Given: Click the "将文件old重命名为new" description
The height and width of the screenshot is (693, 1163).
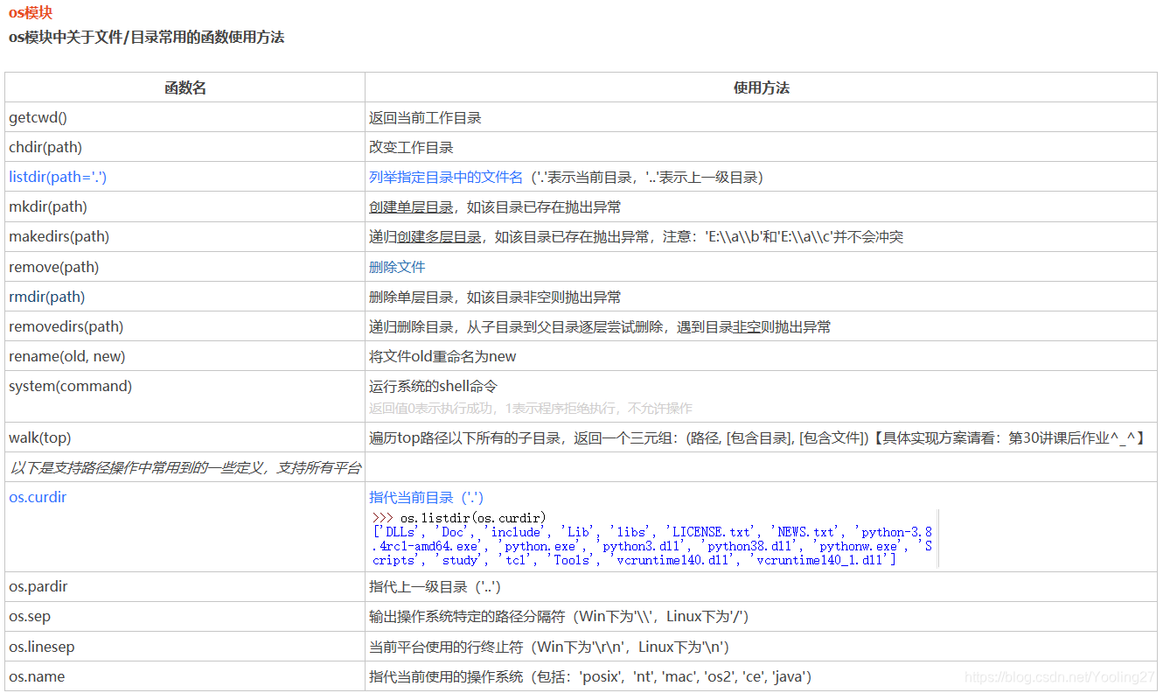Looking at the screenshot, I should coord(442,356).
